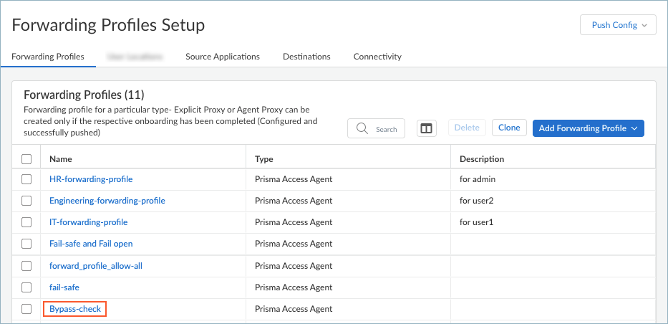
Task: Click the Delete button
Action: 467,128
